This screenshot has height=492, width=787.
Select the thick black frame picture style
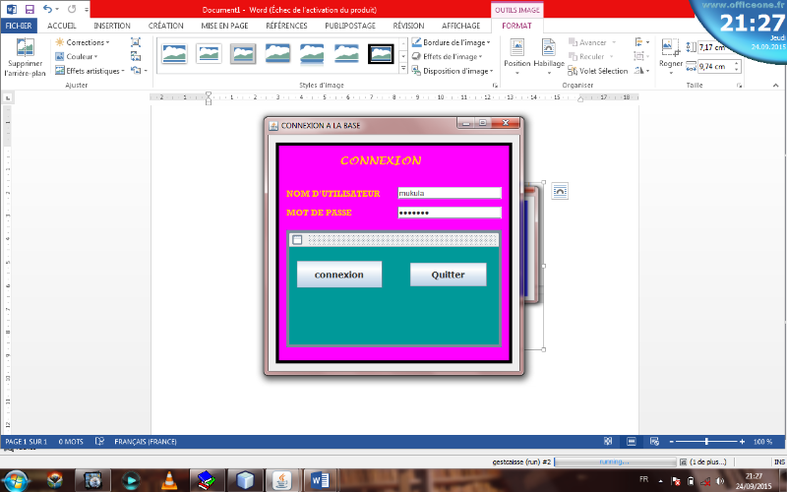(381, 54)
